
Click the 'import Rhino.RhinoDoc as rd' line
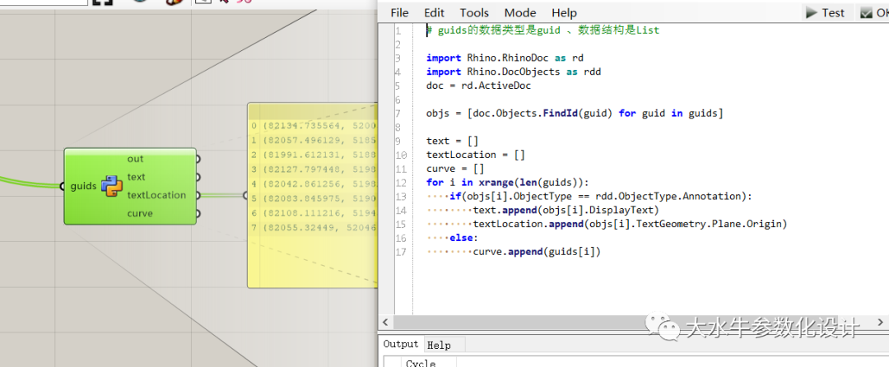point(505,58)
